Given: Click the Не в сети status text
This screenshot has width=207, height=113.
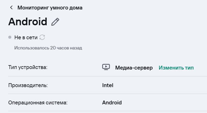Looking at the screenshot, I should tap(26, 38).
